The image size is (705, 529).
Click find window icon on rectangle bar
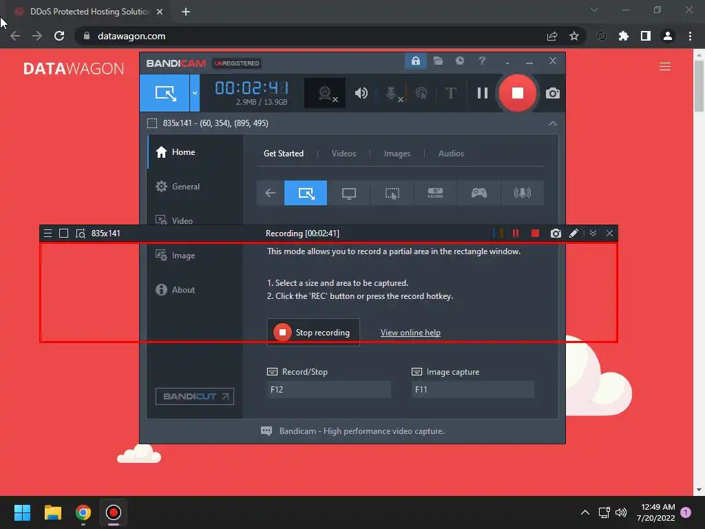(81, 233)
